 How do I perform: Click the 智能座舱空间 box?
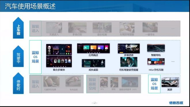pos(92,84)
